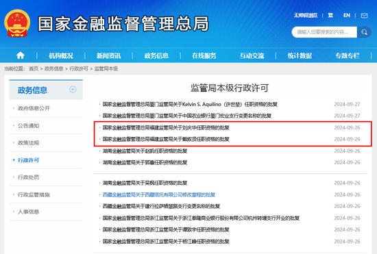Open 浙江监管局关于杨江峰任职资格 approval

[x=166, y=241]
